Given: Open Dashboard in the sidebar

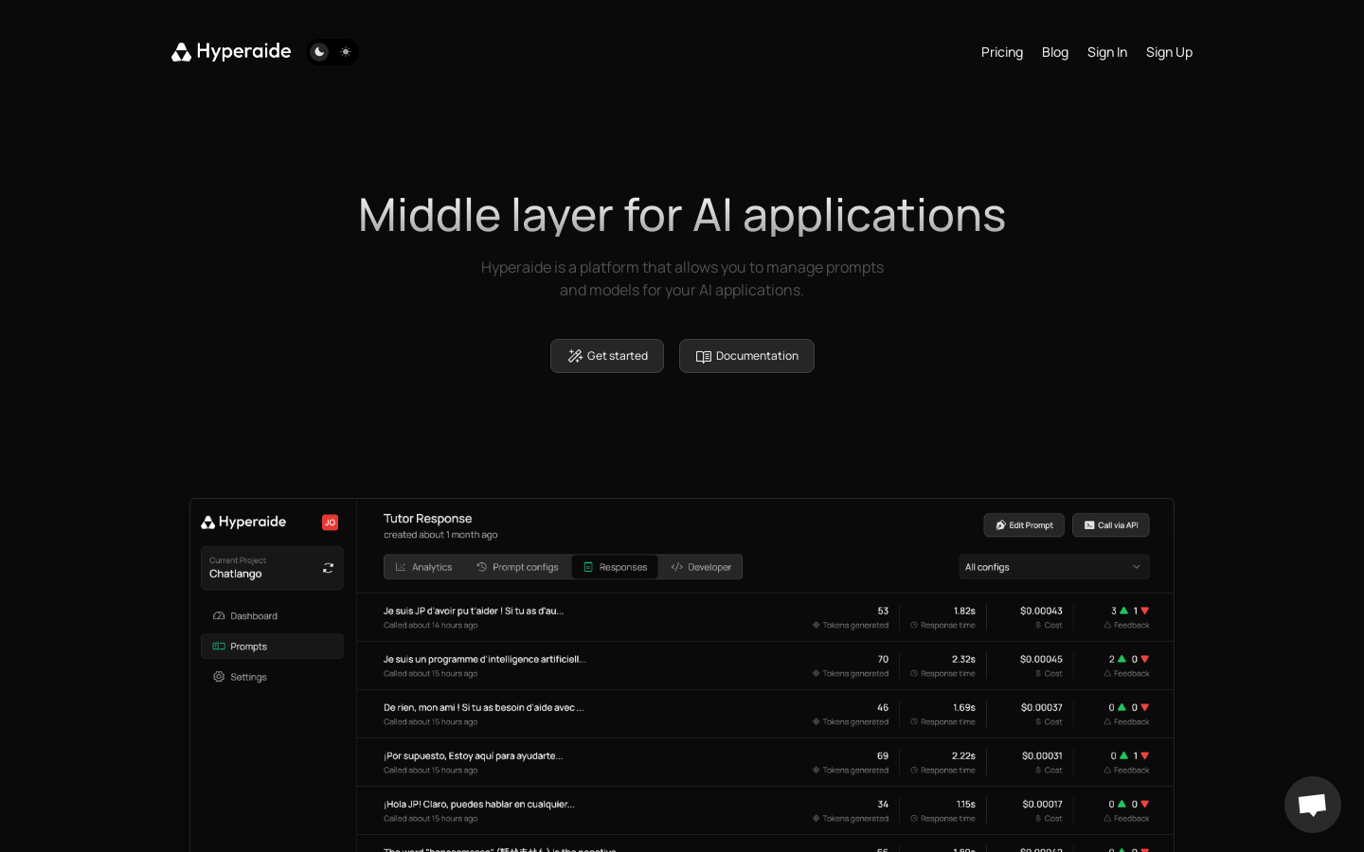Looking at the screenshot, I should click(x=272, y=616).
